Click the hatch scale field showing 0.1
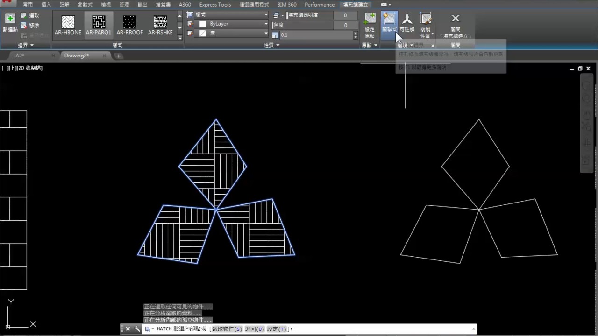The height and width of the screenshot is (336, 598). tap(316, 35)
